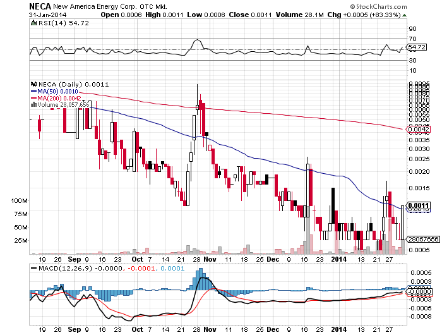
Task: Click the 25M volume axis label
Action: pyautogui.click(x=21, y=241)
